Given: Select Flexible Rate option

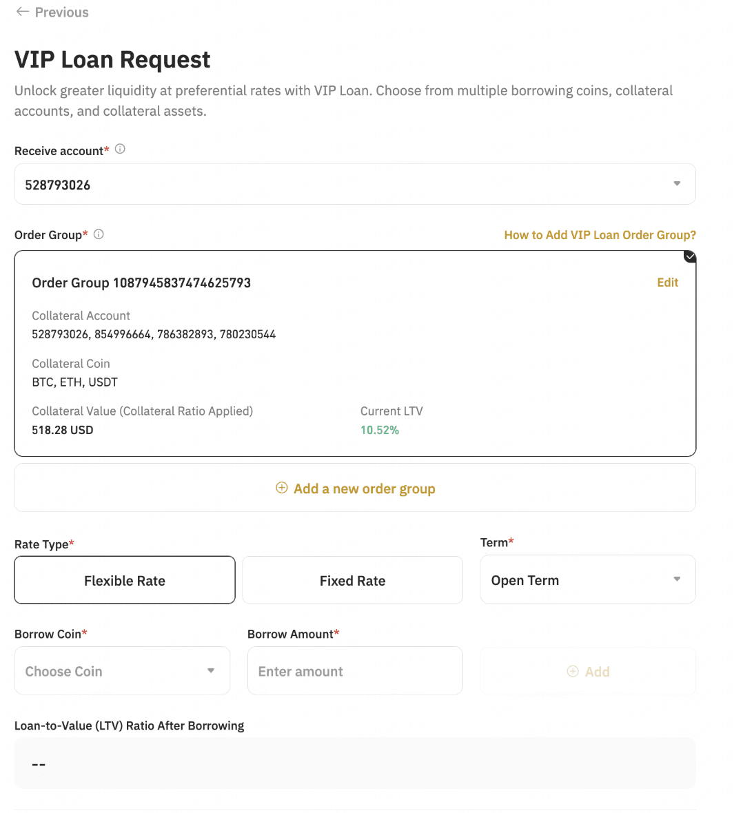Looking at the screenshot, I should [125, 580].
